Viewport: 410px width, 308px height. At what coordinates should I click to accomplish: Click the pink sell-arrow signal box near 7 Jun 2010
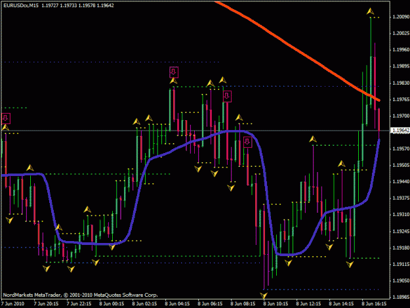[x=6, y=118]
